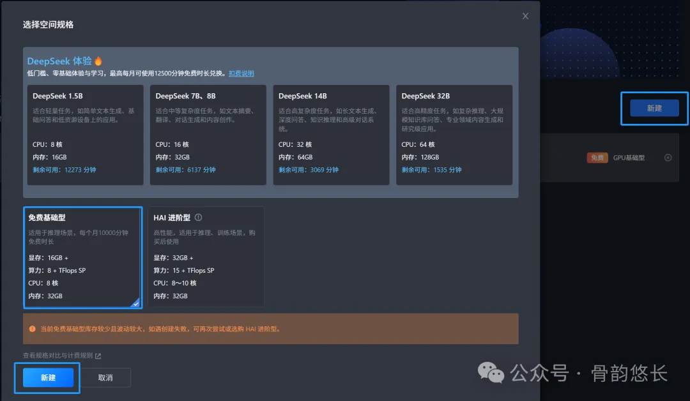Image resolution: width=690 pixels, height=401 pixels.
Task: Click 剩余可用: 6137 分钟 text
Action: pos(185,170)
